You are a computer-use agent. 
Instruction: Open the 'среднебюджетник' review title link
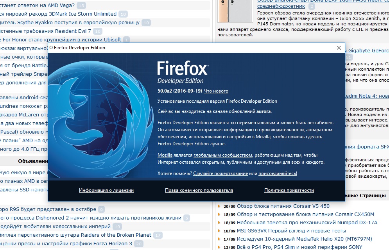pyautogui.click(x=281, y=6)
